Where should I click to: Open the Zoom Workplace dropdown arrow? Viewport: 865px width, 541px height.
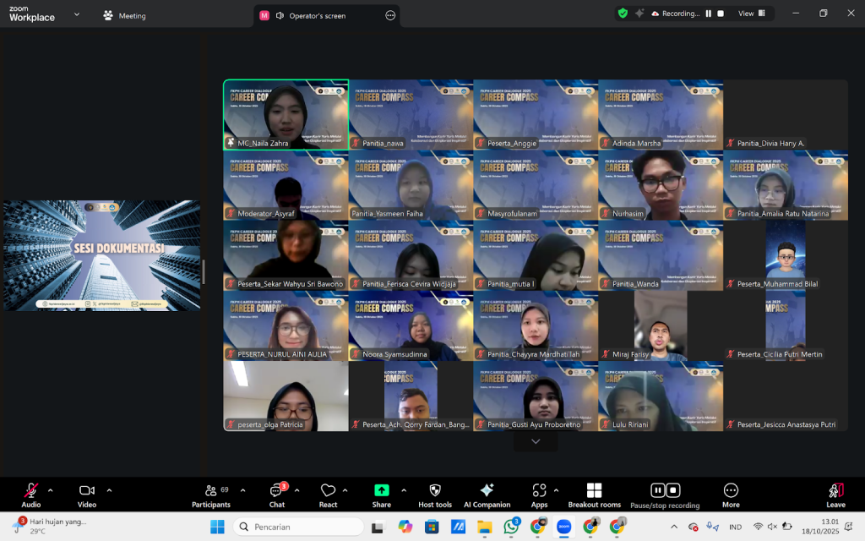(x=77, y=14)
